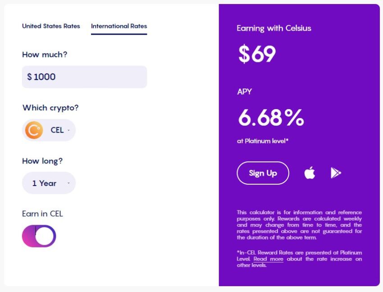Viewport: 383px width, 292px height.
Task: Expand the 1 Year duration dropdown
Action: (49, 183)
